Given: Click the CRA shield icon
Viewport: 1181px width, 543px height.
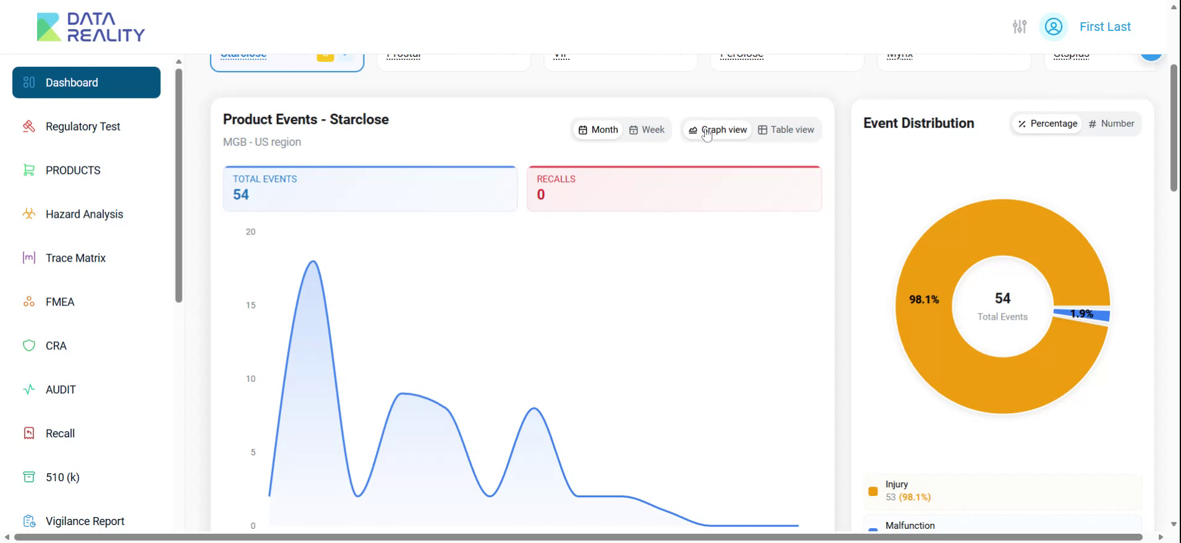Looking at the screenshot, I should point(28,346).
